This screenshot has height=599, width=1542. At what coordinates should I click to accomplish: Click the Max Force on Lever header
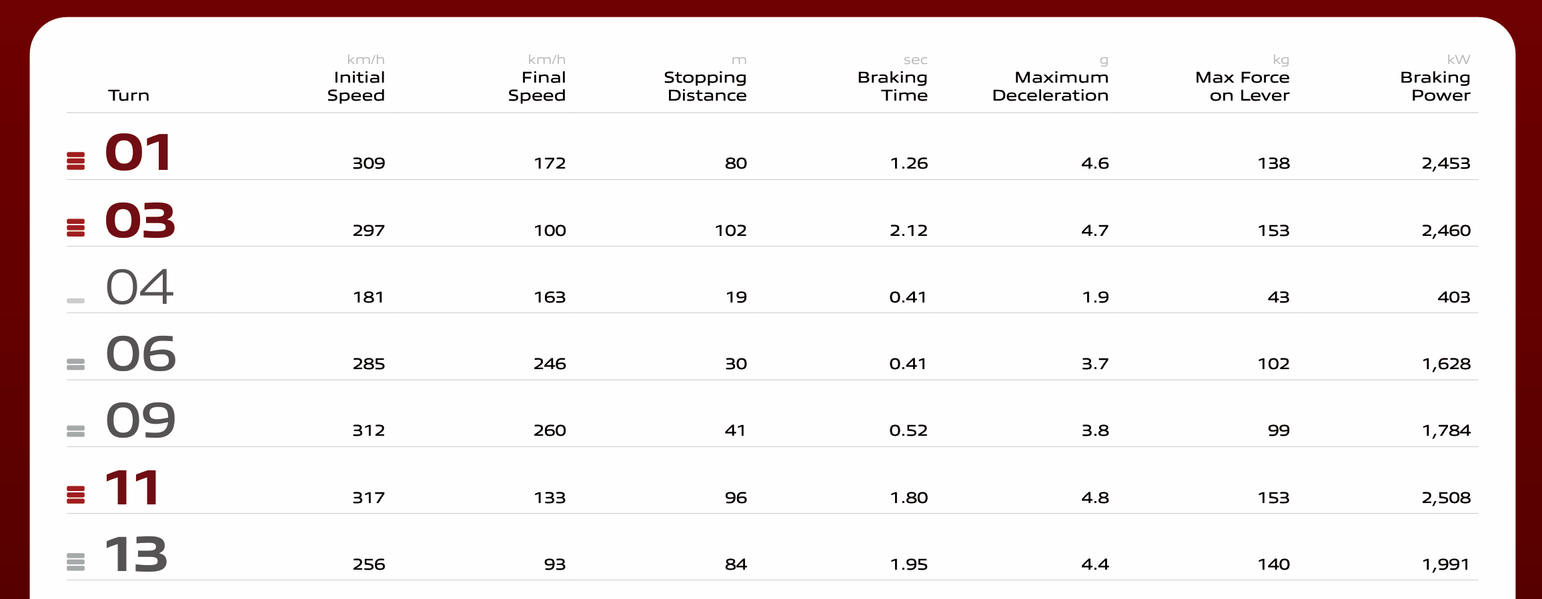1243,86
